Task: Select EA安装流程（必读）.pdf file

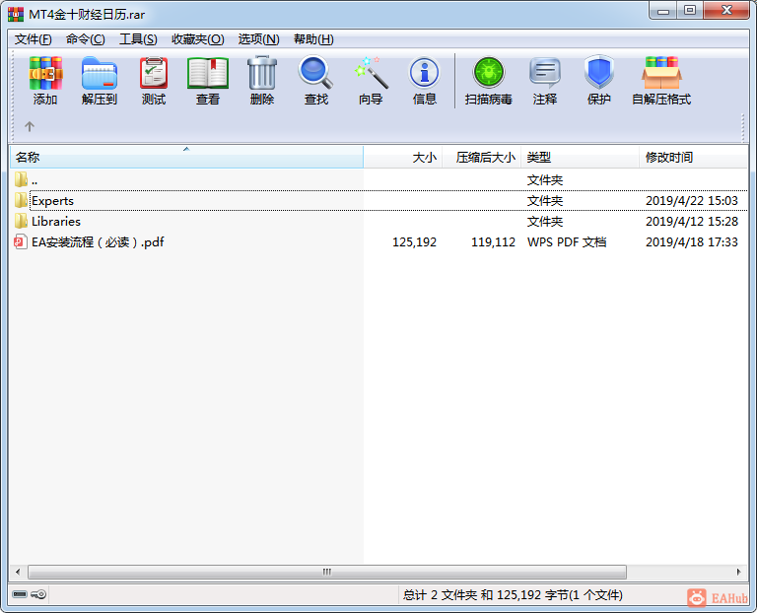Action: pos(98,242)
